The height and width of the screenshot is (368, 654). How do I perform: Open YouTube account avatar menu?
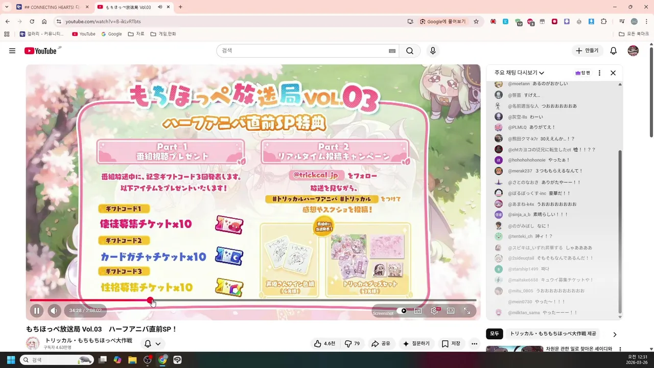pos(633,51)
